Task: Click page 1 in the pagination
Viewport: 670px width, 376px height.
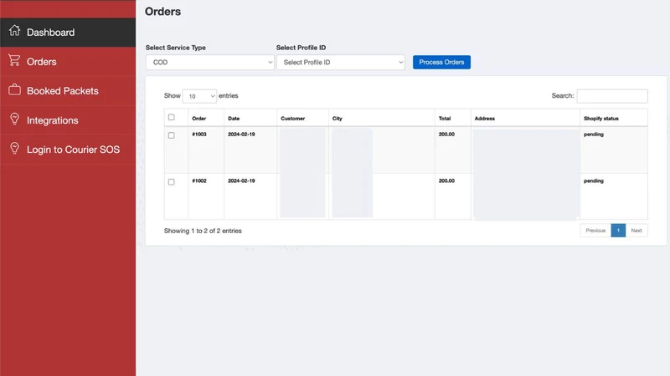Action: (618, 231)
